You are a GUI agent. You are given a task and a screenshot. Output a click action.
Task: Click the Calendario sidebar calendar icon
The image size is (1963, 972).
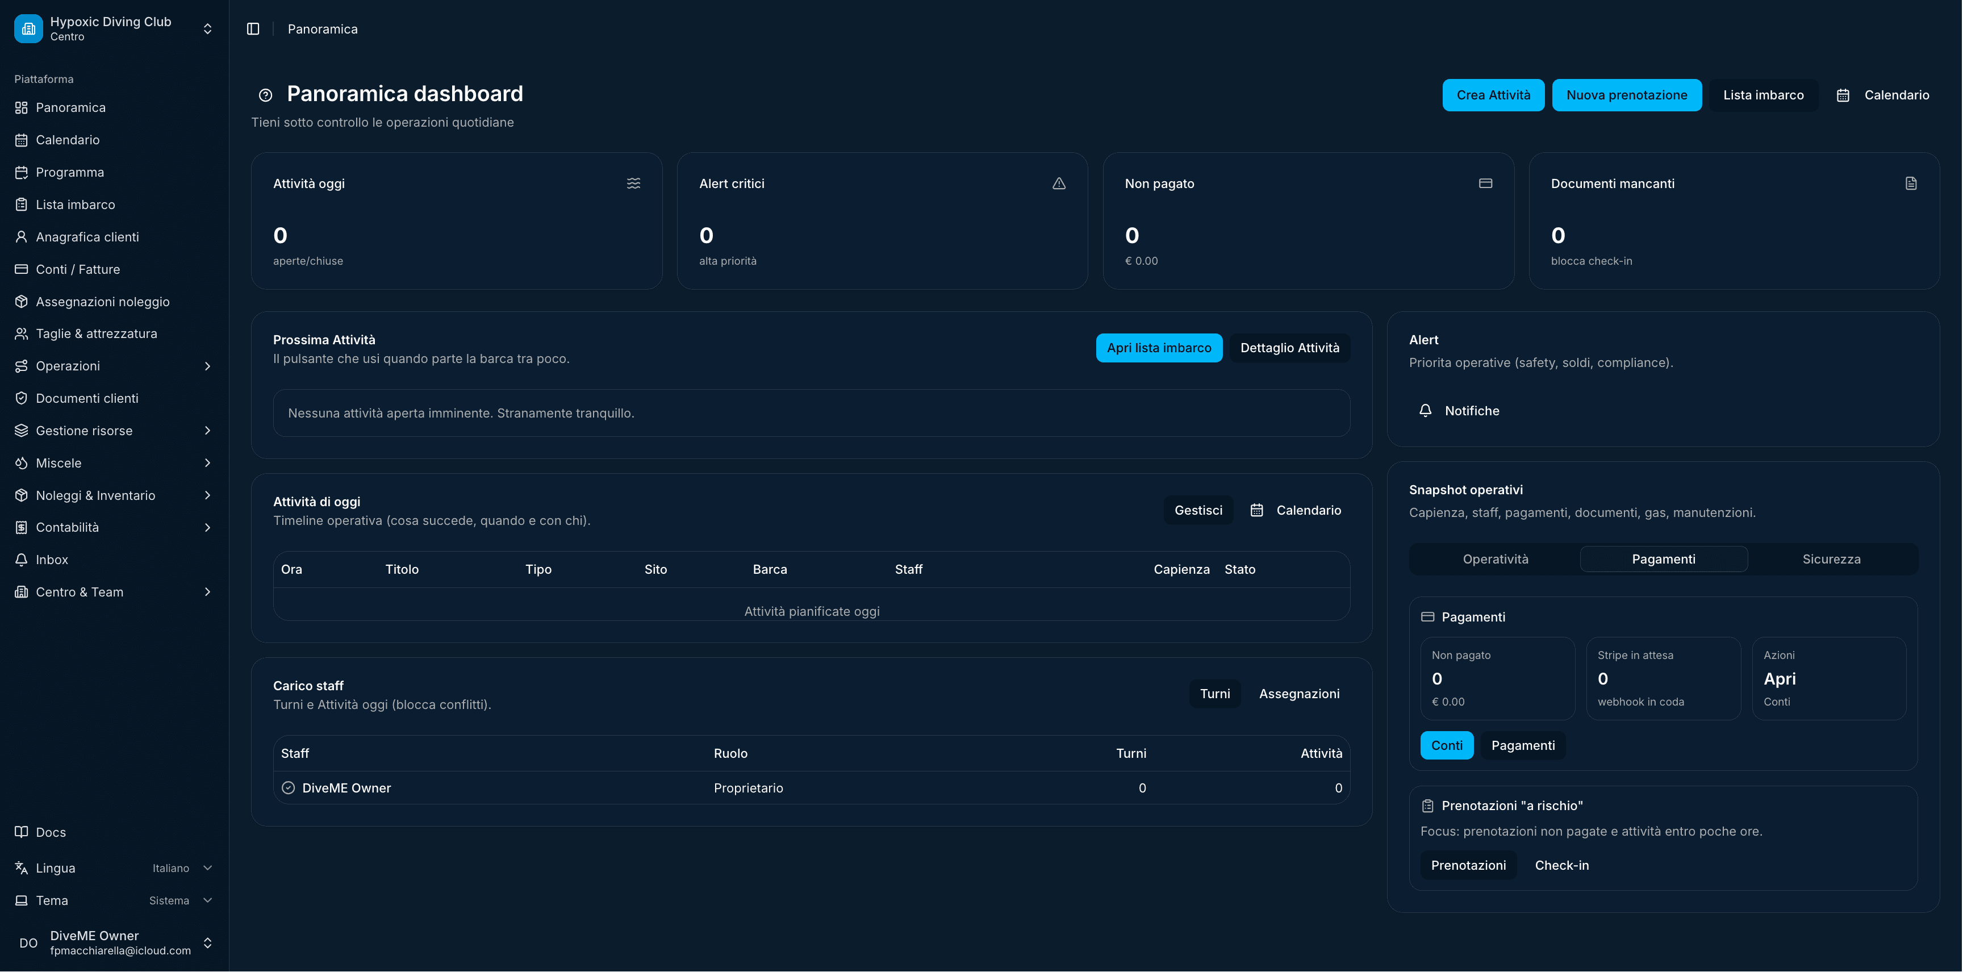click(22, 140)
